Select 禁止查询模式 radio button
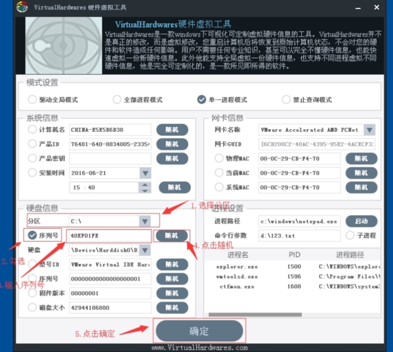 click(286, 100)
